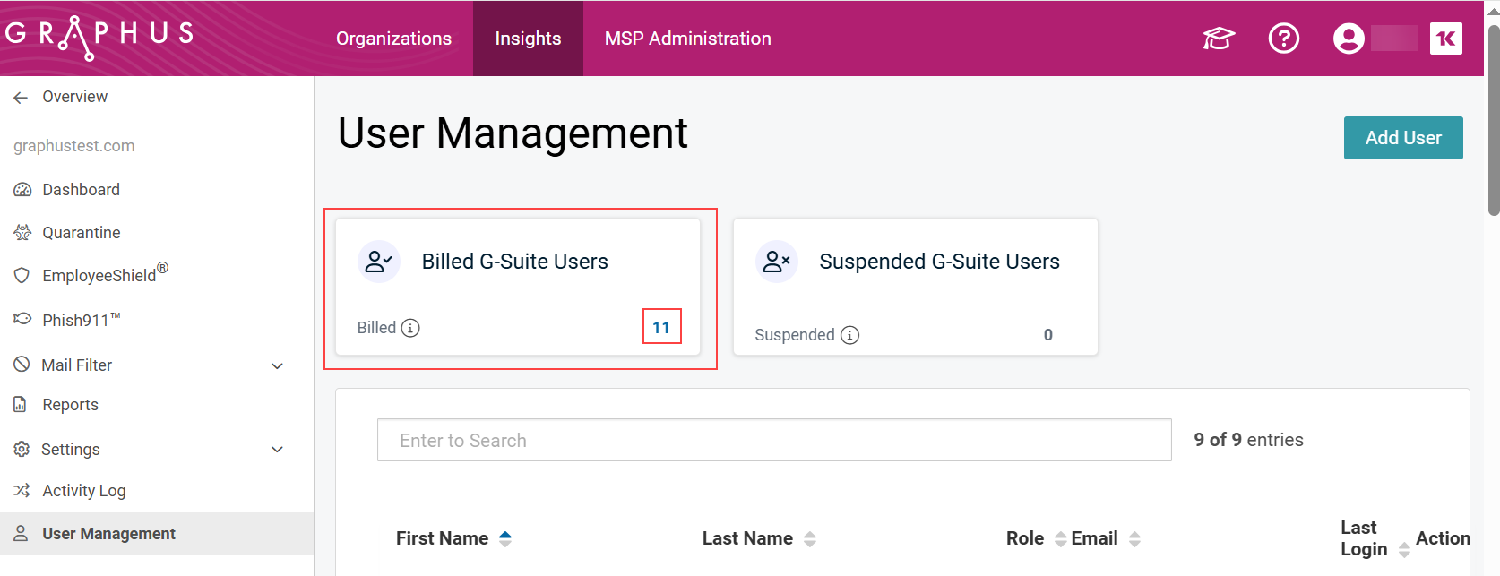Image resolution: width=1500 pixels, height=576 pixels.
Task: Click the EmployeeShield shield icon
Action: (22, 275)
